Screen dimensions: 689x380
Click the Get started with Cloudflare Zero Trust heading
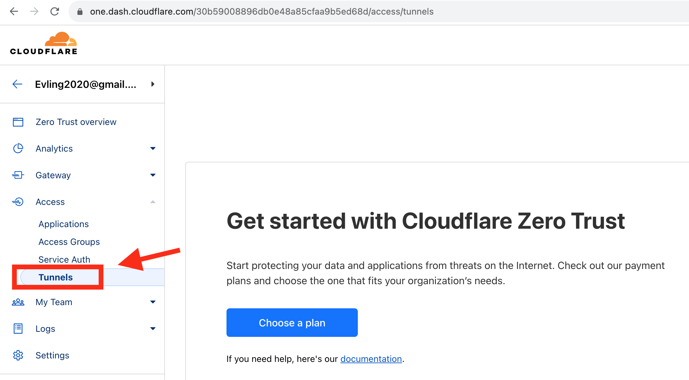point(426,221)
